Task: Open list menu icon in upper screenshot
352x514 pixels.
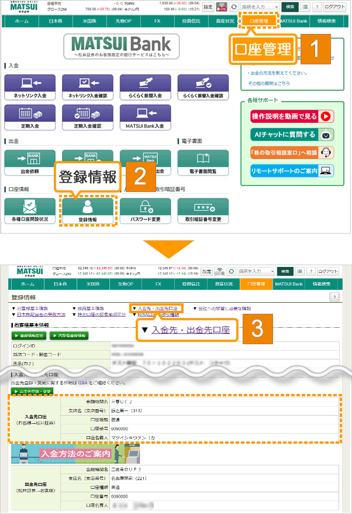Action: [305, 6]
